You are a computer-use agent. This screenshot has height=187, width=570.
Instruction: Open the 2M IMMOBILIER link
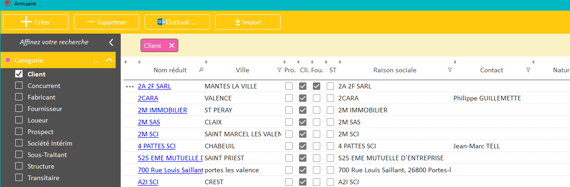point(162,110)
